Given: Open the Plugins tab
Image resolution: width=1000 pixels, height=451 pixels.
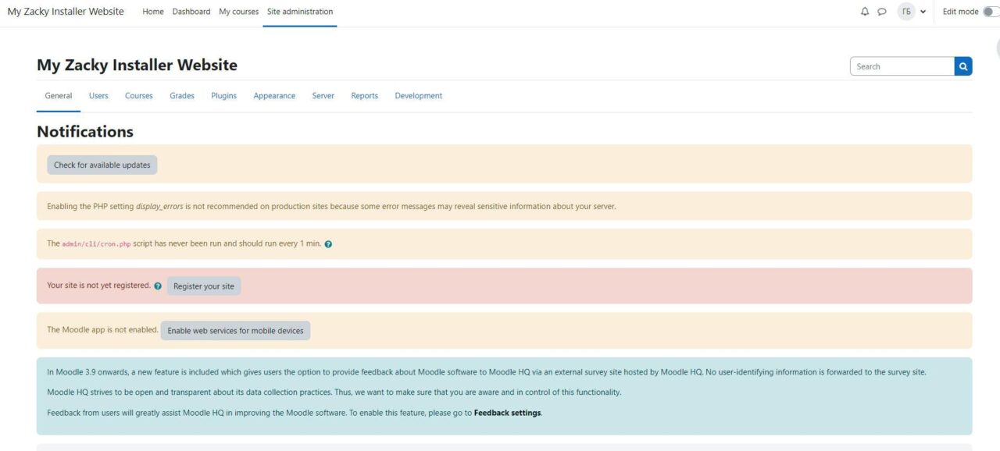Looking at the screenshot, I should 223,95.
